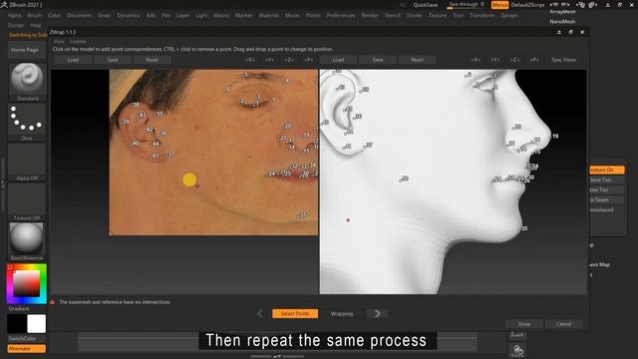Open the Alpha Off selector
Viewport: 638px width, 359px height.
click(x=27, y=162)
